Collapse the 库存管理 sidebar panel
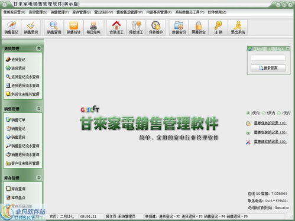 39,177
